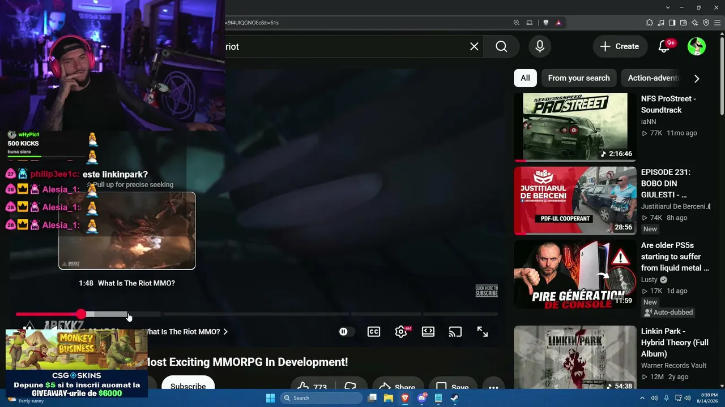Go to the iaNN channel
Viewport: 725px width, 407px height.
coord(649,122)
